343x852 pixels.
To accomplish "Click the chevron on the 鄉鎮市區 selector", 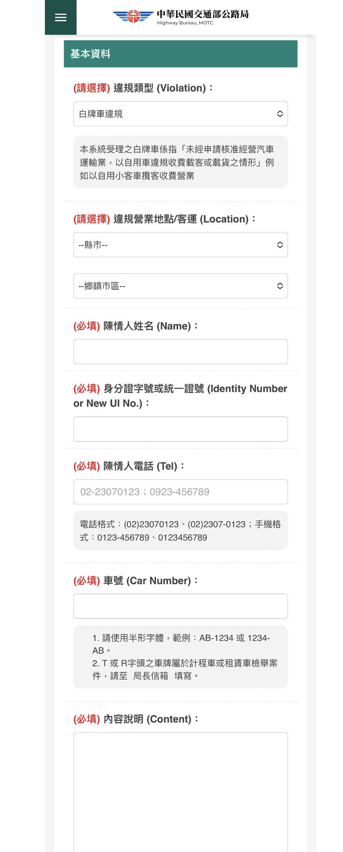I will (280, 286).
